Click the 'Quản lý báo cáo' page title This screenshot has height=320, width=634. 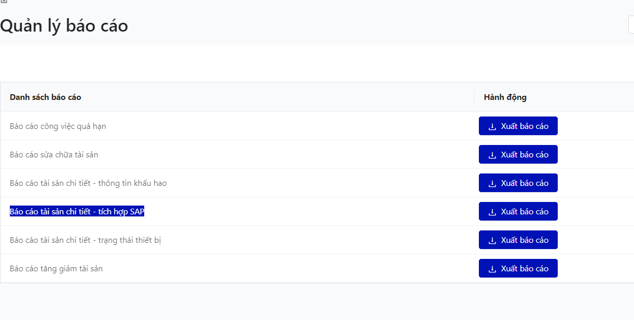(x=64, y=26)
